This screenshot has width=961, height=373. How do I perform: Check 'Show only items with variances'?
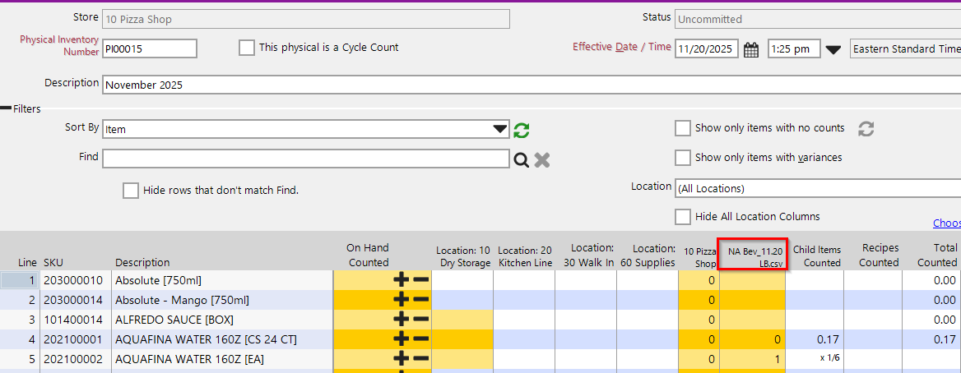click(x=682, y=158)
